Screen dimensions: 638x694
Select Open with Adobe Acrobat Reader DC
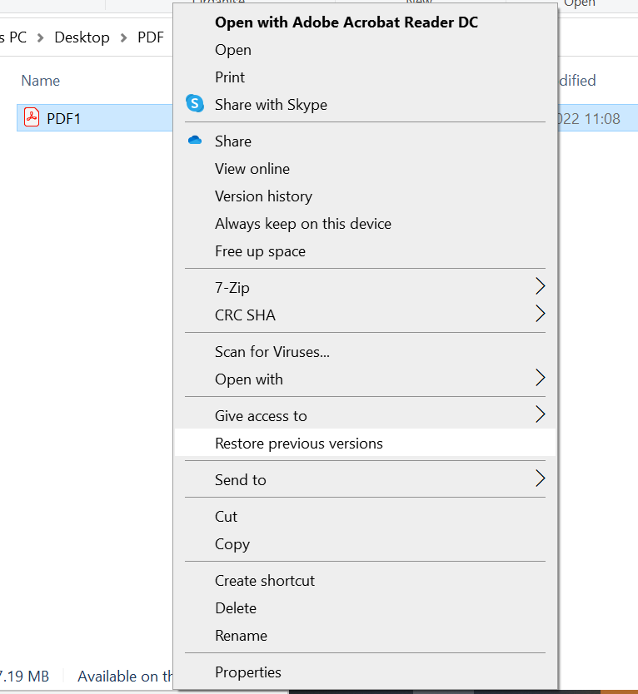[346, 22]
